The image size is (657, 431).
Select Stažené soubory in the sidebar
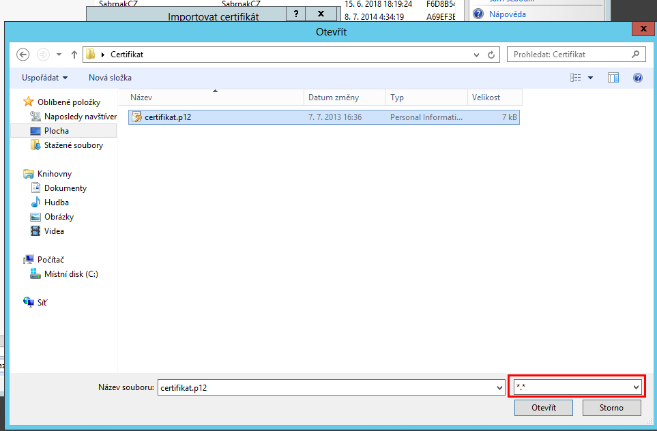tap(73, 145)
